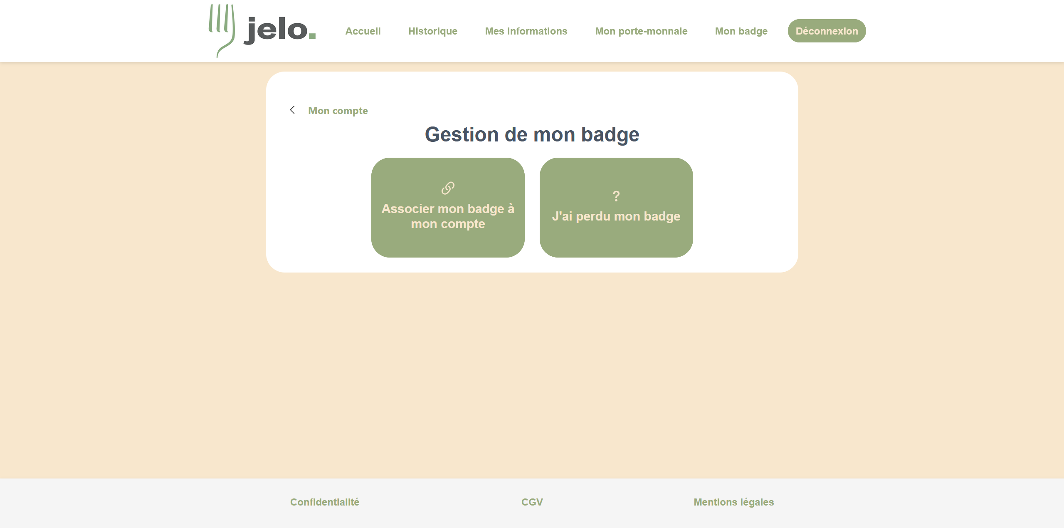Click the back chevron next to Mon compte
Screen dimensions: 1064x528
point(292,110)
